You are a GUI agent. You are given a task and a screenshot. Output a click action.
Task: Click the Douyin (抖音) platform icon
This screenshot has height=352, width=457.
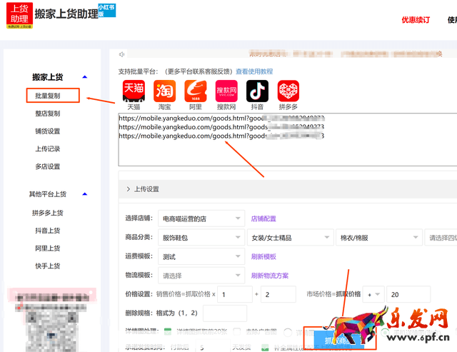[257, 91]
